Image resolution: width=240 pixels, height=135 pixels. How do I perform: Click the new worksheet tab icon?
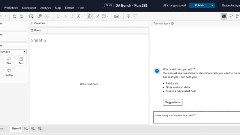click(x=26, y=129)
